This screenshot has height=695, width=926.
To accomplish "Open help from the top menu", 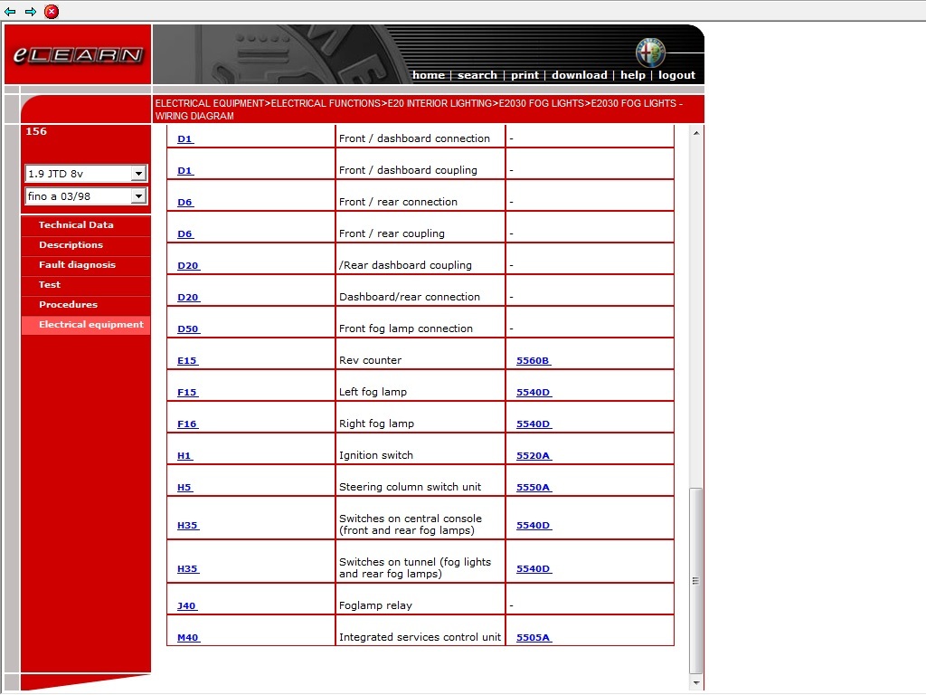I will [x=632, y=75].
